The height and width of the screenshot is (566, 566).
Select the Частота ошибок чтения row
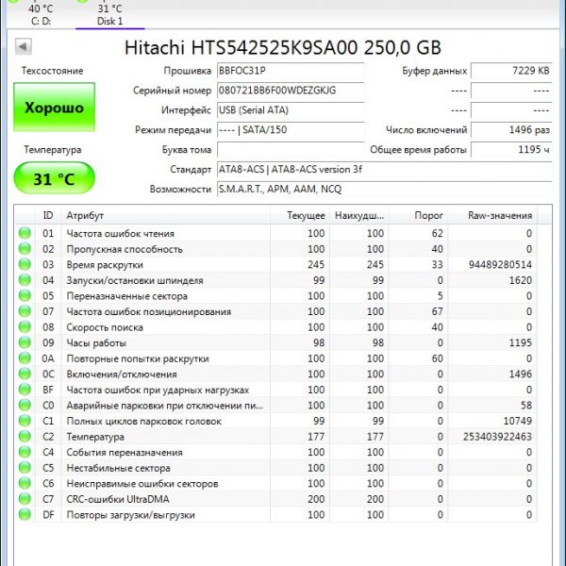[x=276, y=233]
